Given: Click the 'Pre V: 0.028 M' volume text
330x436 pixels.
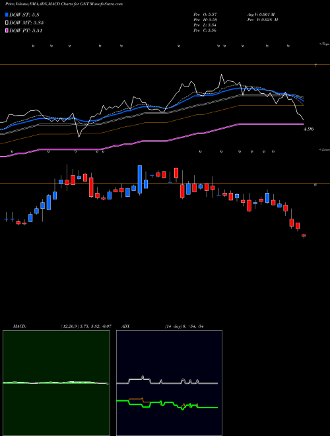Looking at the screenshot, I should (263, 19).
